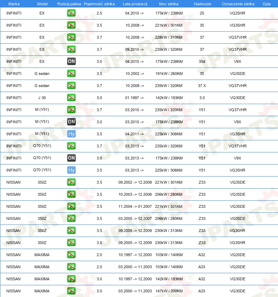Click petrol icon in G sedan 3.7 row

71,86
